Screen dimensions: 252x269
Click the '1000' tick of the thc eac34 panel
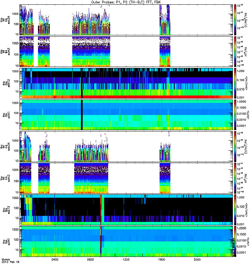(x=15, y=141)
